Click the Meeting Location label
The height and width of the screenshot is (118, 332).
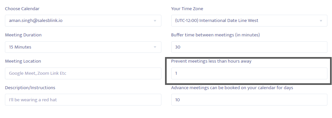click(x=23, y=61)
